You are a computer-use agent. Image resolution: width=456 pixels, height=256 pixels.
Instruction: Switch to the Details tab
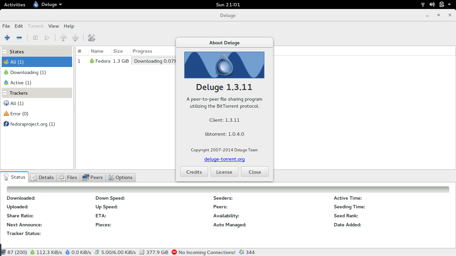tap(42, 177)
